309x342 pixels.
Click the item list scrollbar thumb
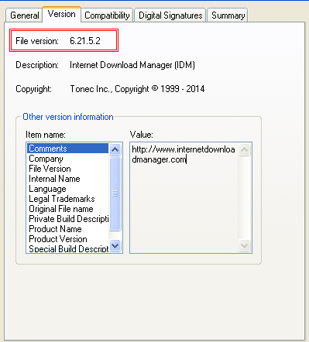115,193
